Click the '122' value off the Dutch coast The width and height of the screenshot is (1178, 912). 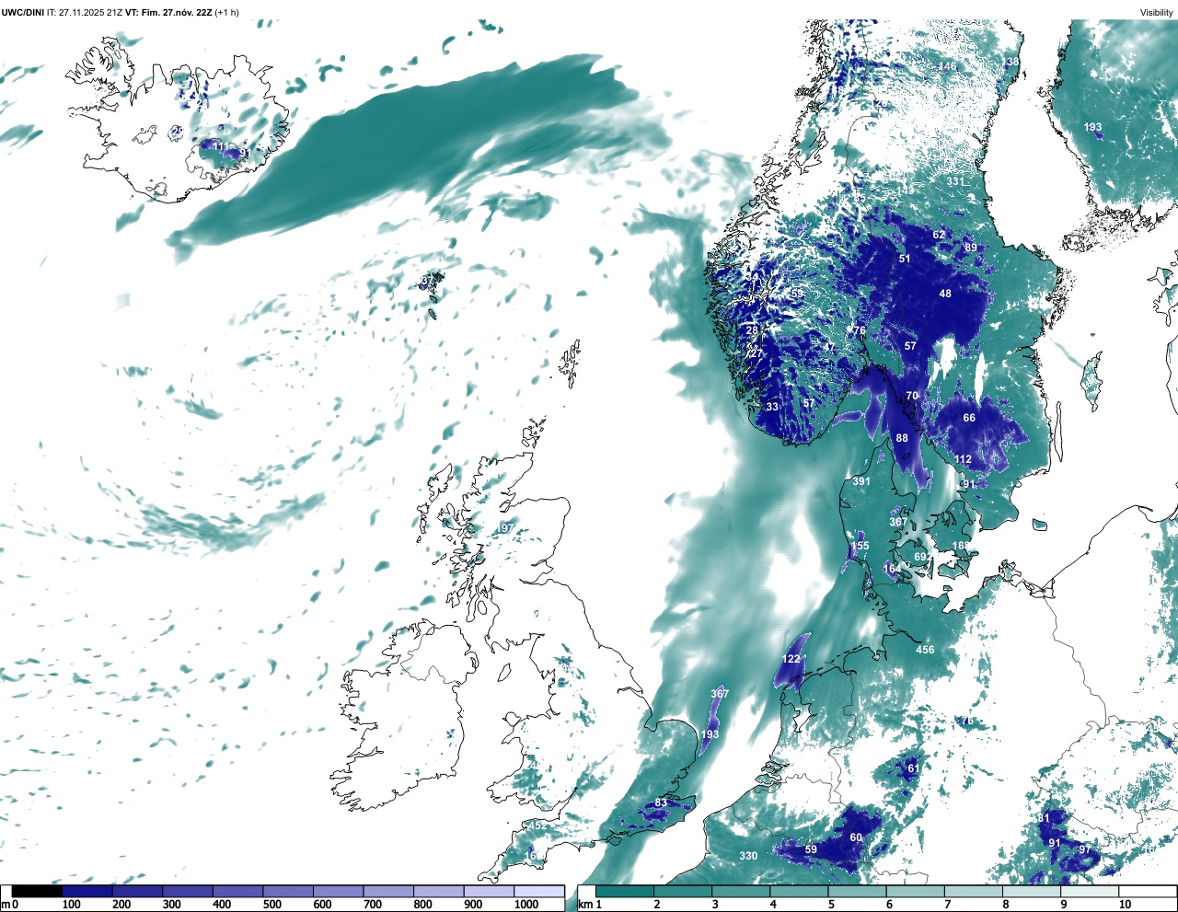791,659
